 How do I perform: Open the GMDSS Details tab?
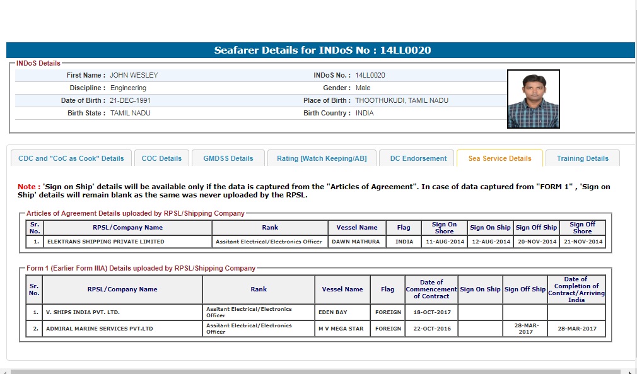click(228, 158)
